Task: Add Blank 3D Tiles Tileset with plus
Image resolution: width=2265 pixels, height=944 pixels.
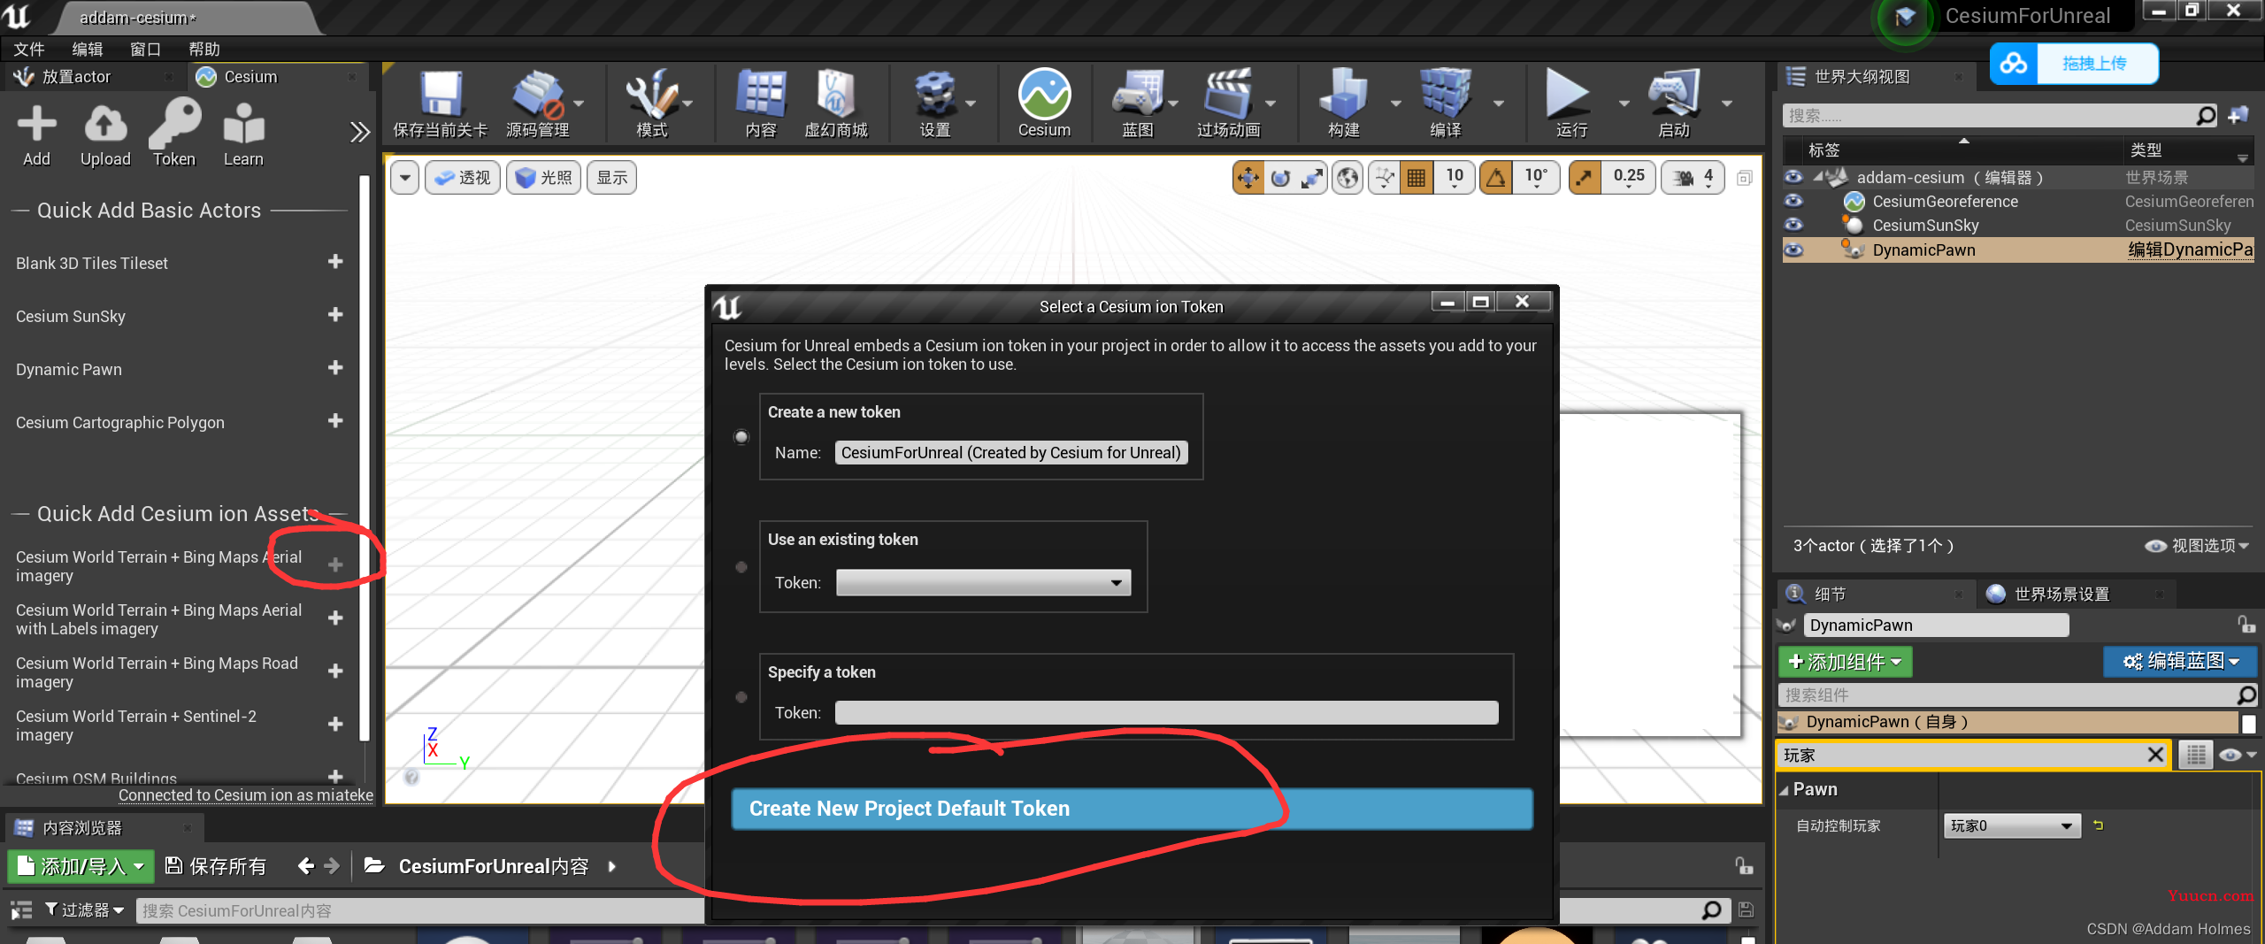Action: click(x=335, y=262)
